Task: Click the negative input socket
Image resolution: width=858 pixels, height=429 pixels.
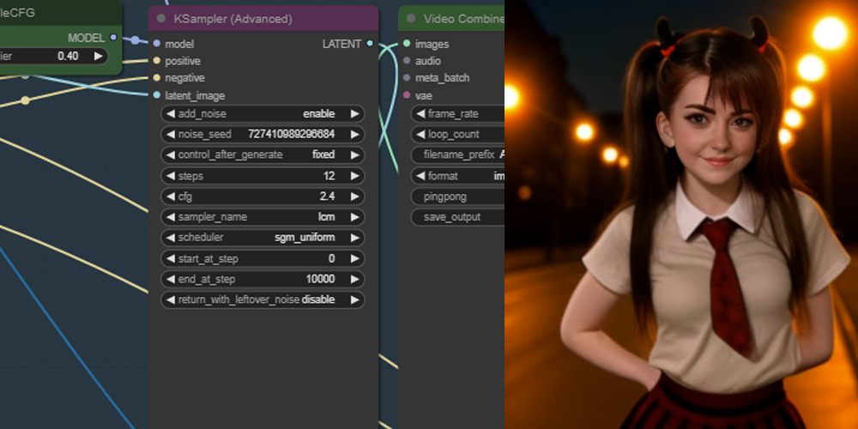Action: (x=157, y=78)
